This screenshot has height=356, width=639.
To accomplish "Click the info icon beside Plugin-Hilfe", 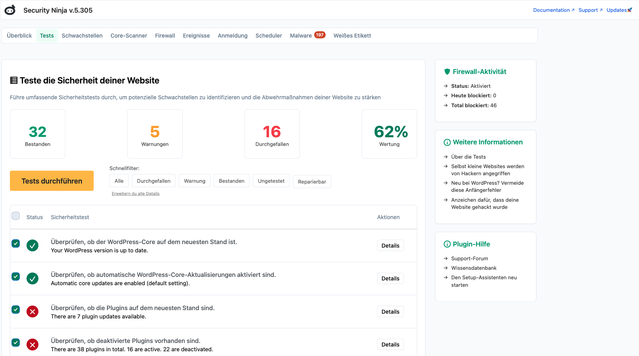I will tap(447, 244).
